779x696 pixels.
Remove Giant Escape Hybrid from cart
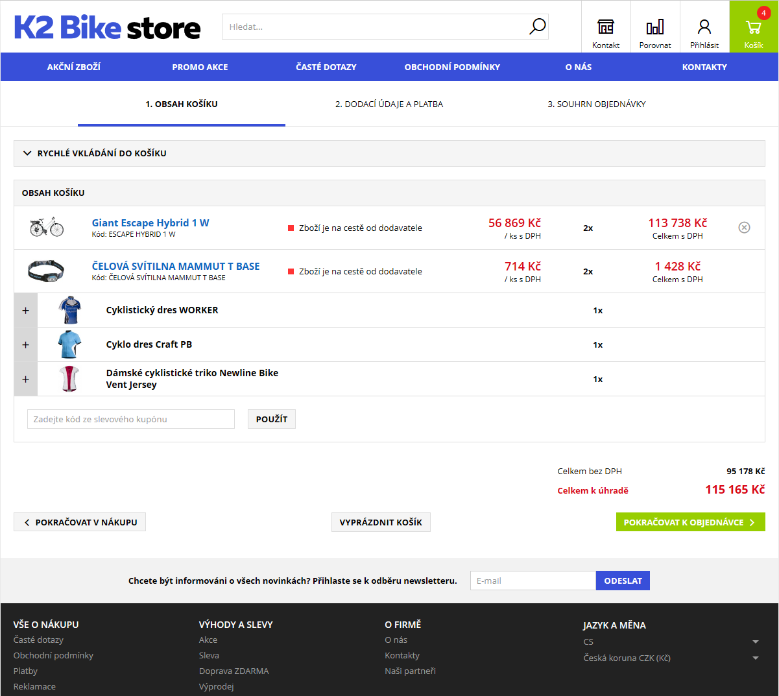pyautogui.click(x=744, y=227)
